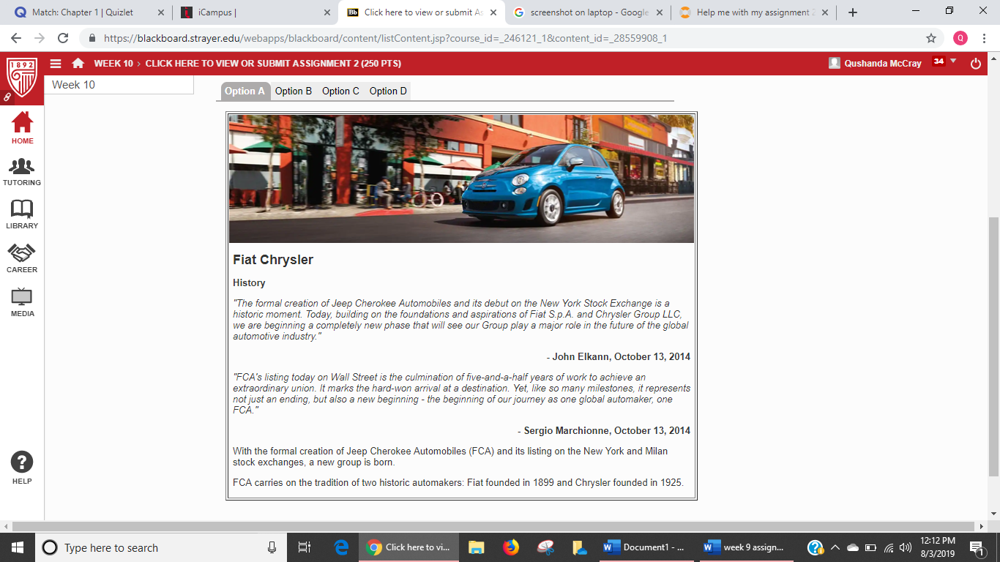Screen dimensions: 1000x562
Task: Click the blue Fiat car banner image
Action: 461,179
